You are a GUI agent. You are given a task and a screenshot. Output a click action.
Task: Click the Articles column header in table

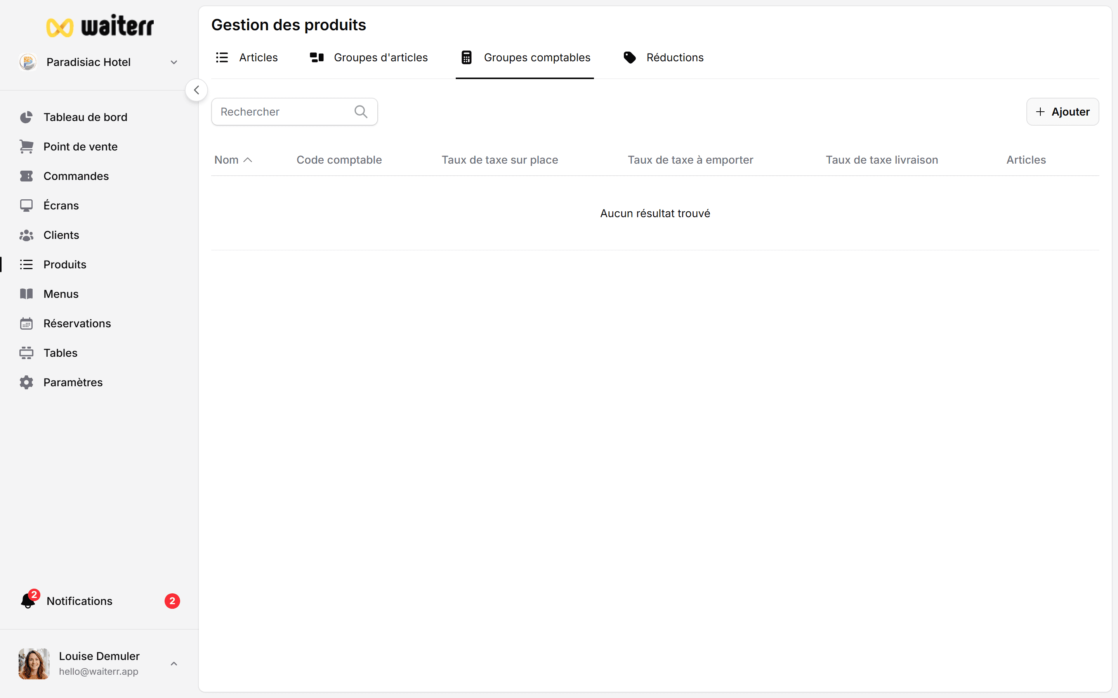1026,160
